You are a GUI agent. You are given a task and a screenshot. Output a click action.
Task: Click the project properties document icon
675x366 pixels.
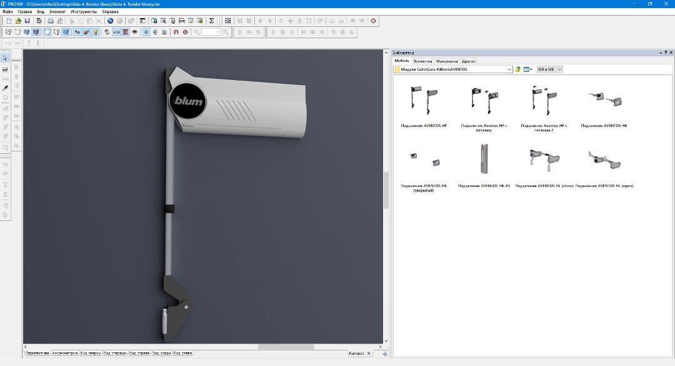click(x=39, y=21)
